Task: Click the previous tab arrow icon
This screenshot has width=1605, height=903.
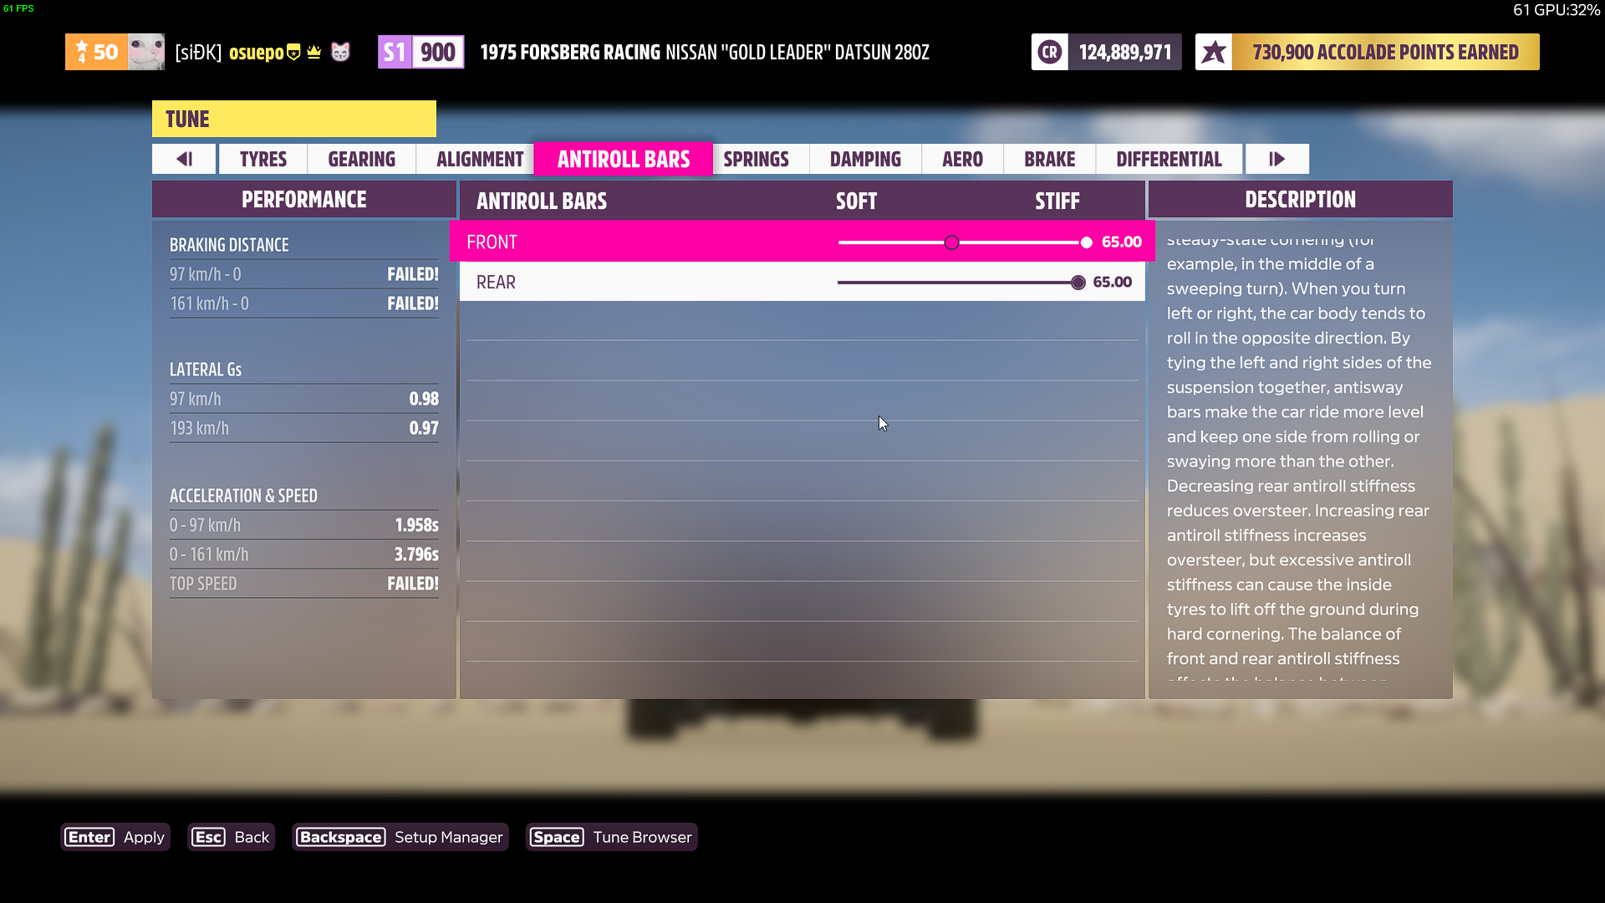Action: 184,159
